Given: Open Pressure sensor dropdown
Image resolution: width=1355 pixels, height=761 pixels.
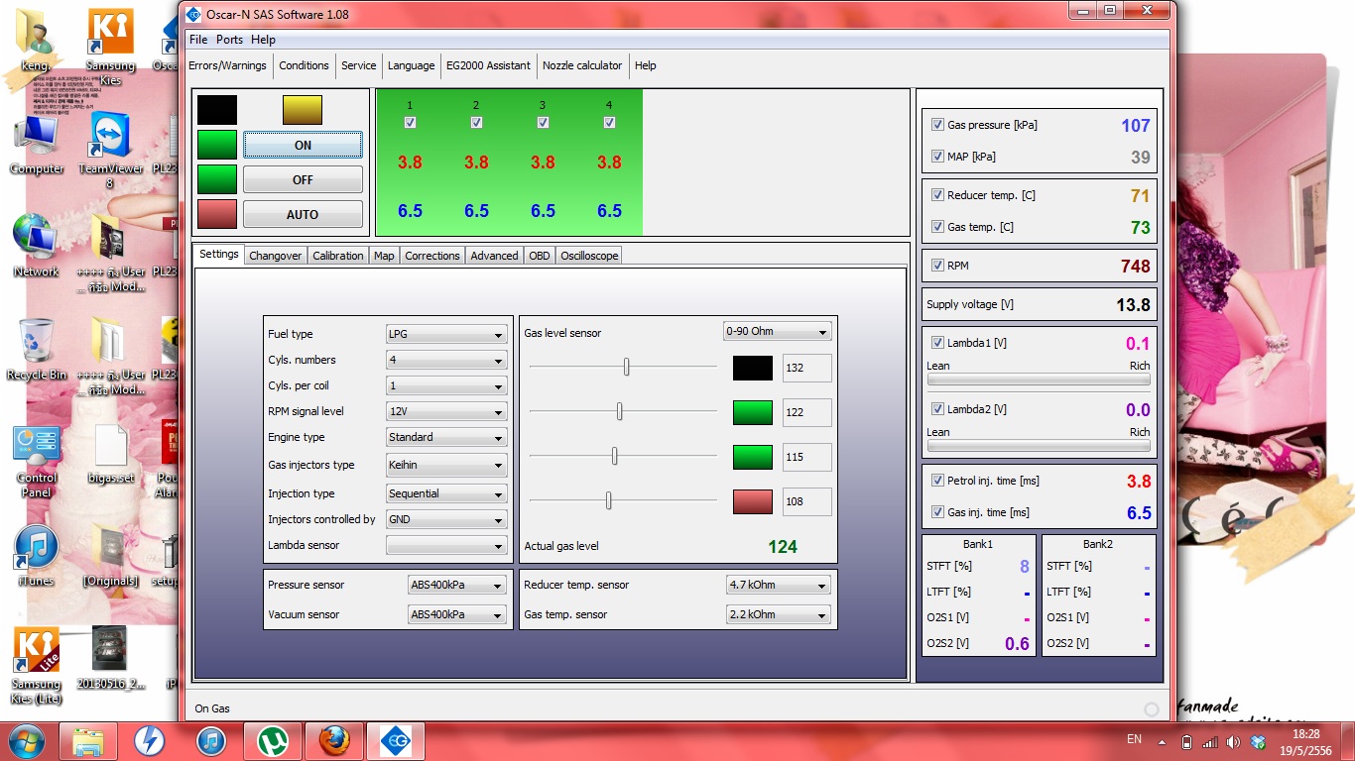Looking at the screenshot, I should tap(457, 585).
